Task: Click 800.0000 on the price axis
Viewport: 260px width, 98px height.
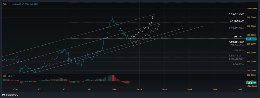Action: pyautogui.click(x=251, y=26)
